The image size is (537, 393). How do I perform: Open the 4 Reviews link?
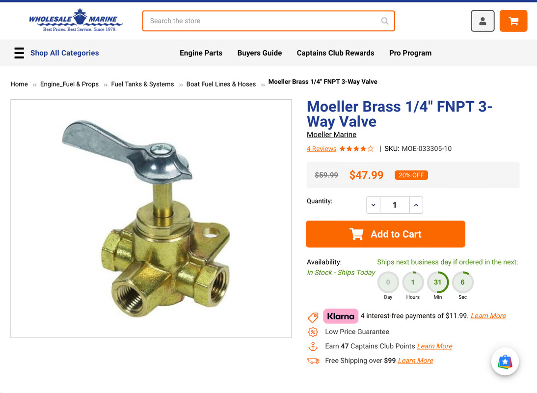pyautogui.click(x=321, y=149)
